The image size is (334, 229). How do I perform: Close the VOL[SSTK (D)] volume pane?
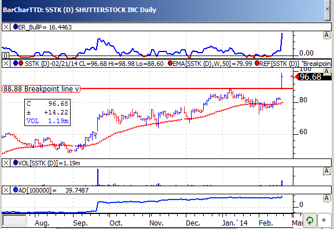click(x=6, y=163)
